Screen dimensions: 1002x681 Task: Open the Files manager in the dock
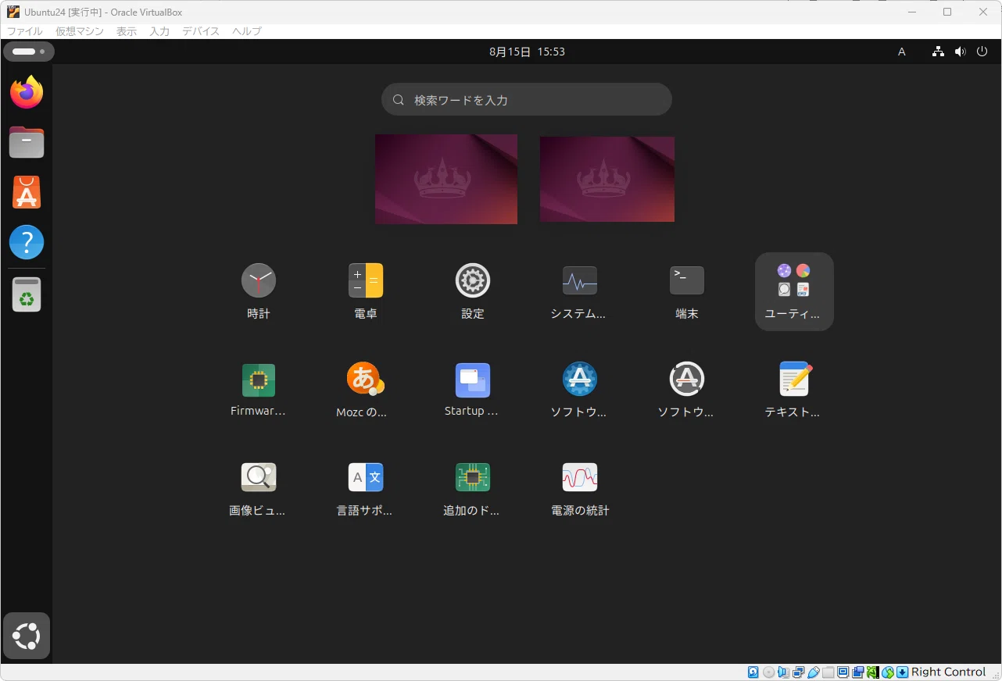click(27, 143)
